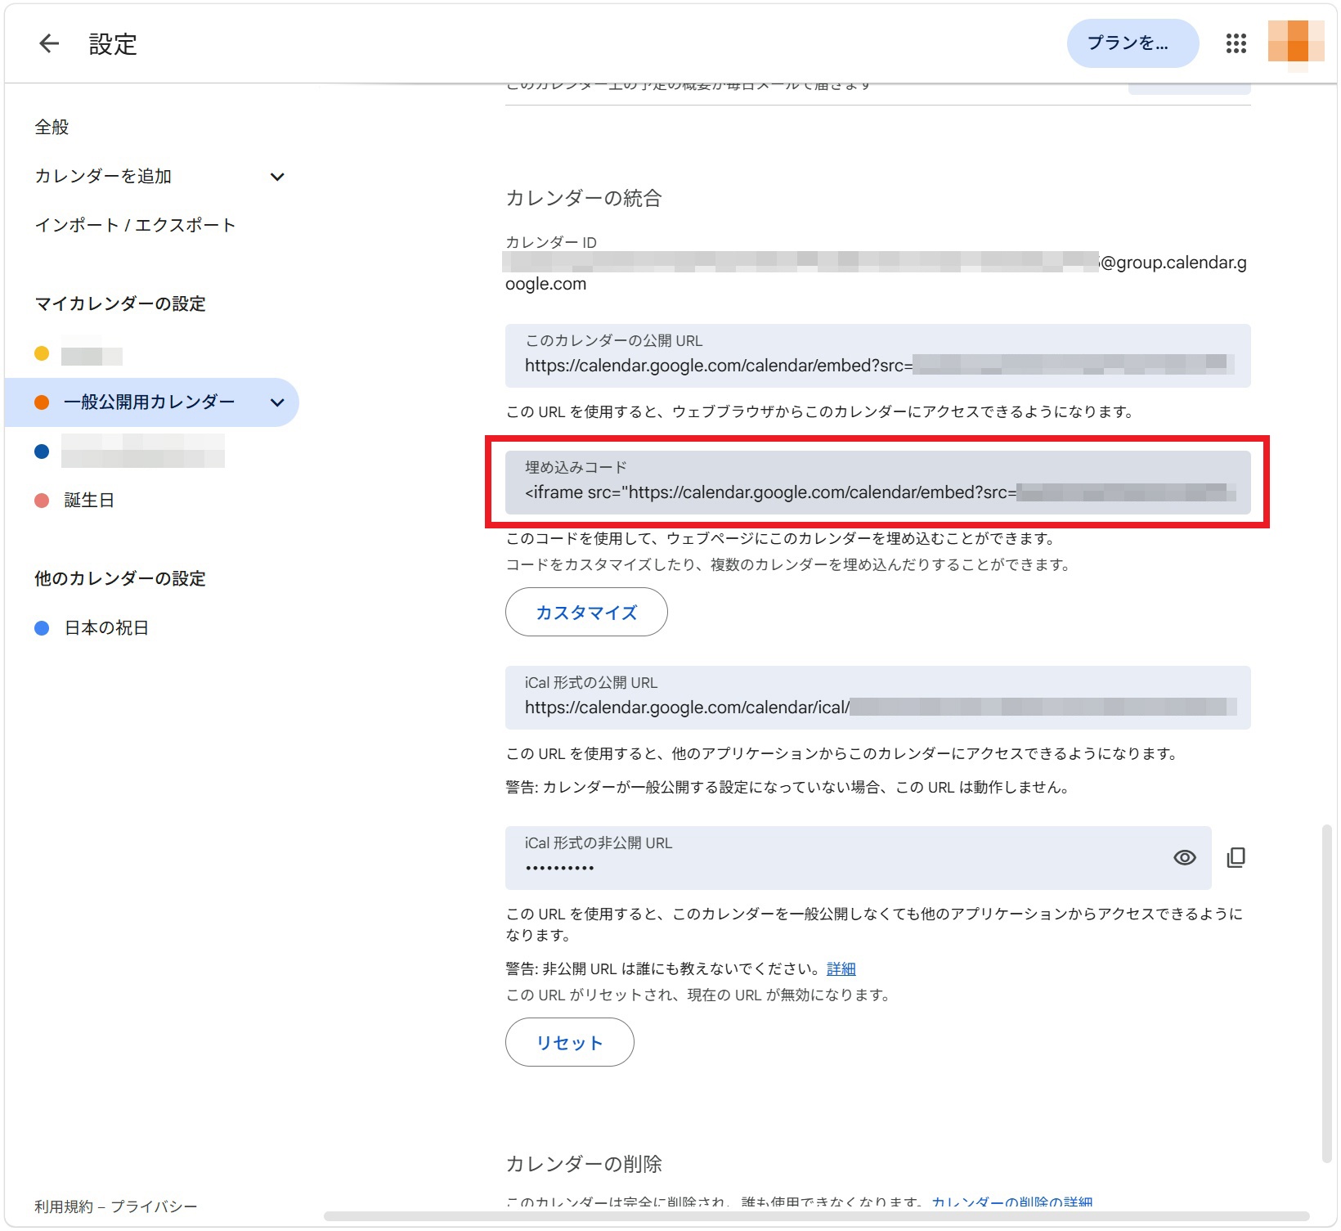Viewport: 1341px width, 1231px height.
Task: Copy the iCal private URL
Action: coord(1236,857)
